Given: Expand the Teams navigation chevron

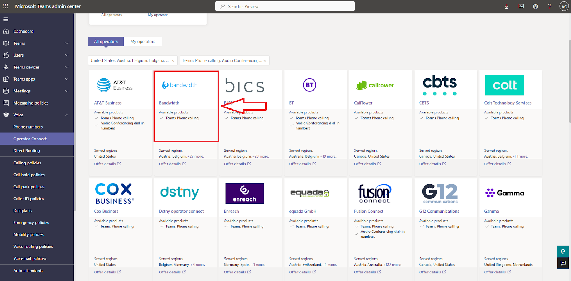Looking at the screenshot, I should 67,43.
